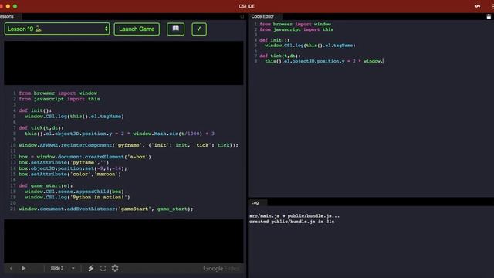Click the green maximize window button
Viewport: 494px width, 278px height.
15,6
